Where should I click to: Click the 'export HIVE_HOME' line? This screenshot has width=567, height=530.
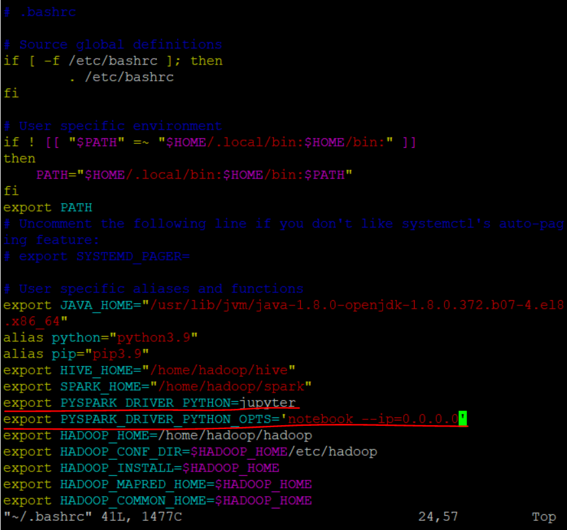[149, 370]
